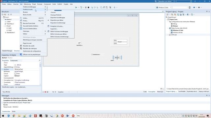Click Résultats des audits icon
This screenshot has width=211, height=118.
click(21, 46)
